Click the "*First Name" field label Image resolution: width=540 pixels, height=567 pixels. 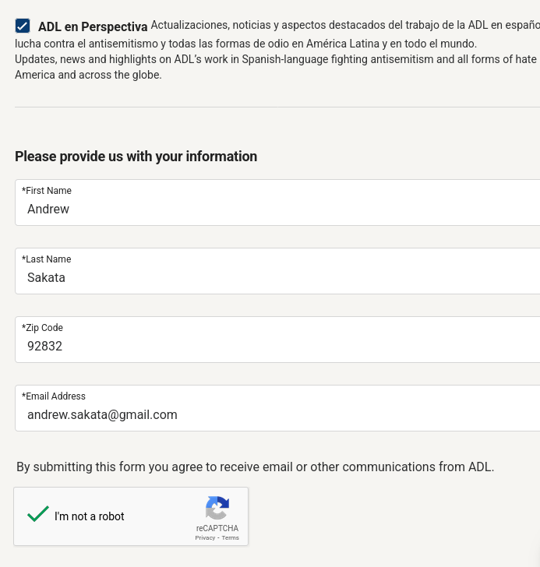(x=47, y=191)
